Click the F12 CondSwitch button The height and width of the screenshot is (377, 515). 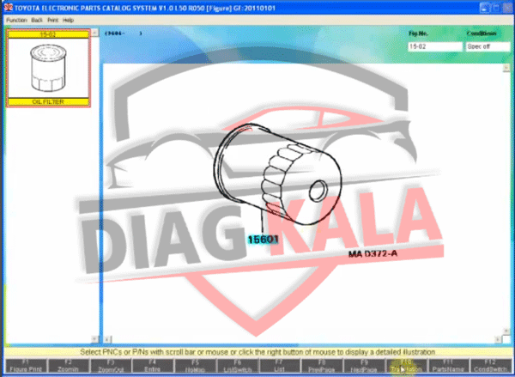click(490, 366)
